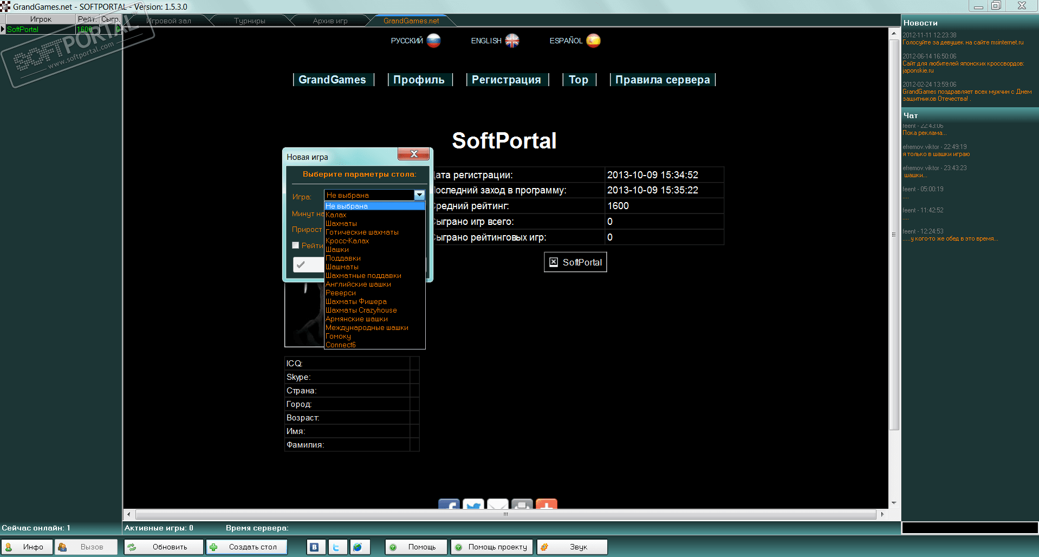Switch language to ESPAÑOL
The width and height of the screenshot is (1039, 557).
566,41
